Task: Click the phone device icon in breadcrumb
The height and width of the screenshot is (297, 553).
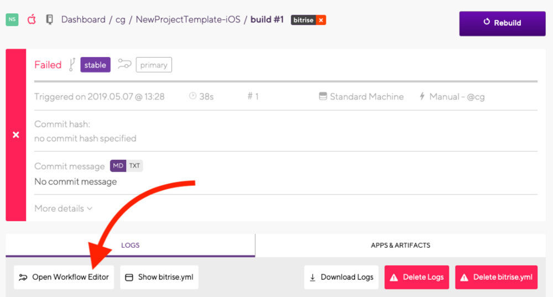Action: click(50, 19)
